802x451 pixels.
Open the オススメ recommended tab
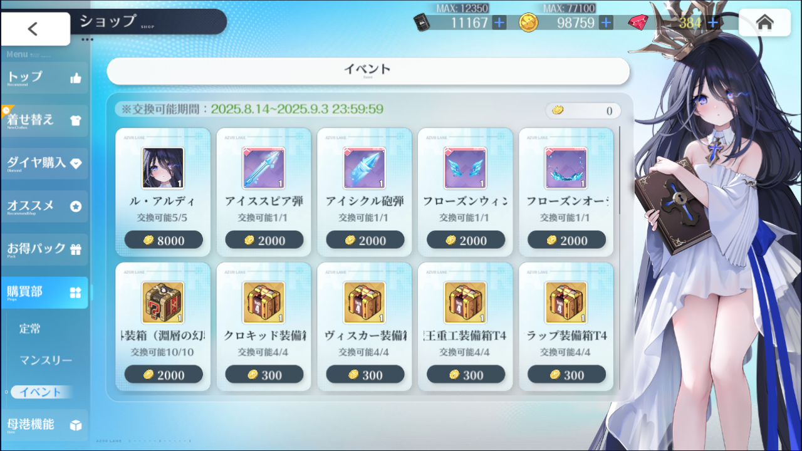tap(44, 206)
